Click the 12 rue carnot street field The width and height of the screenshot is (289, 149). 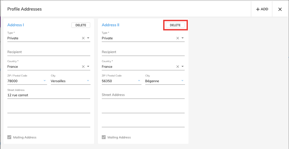(x=48, y=95)
